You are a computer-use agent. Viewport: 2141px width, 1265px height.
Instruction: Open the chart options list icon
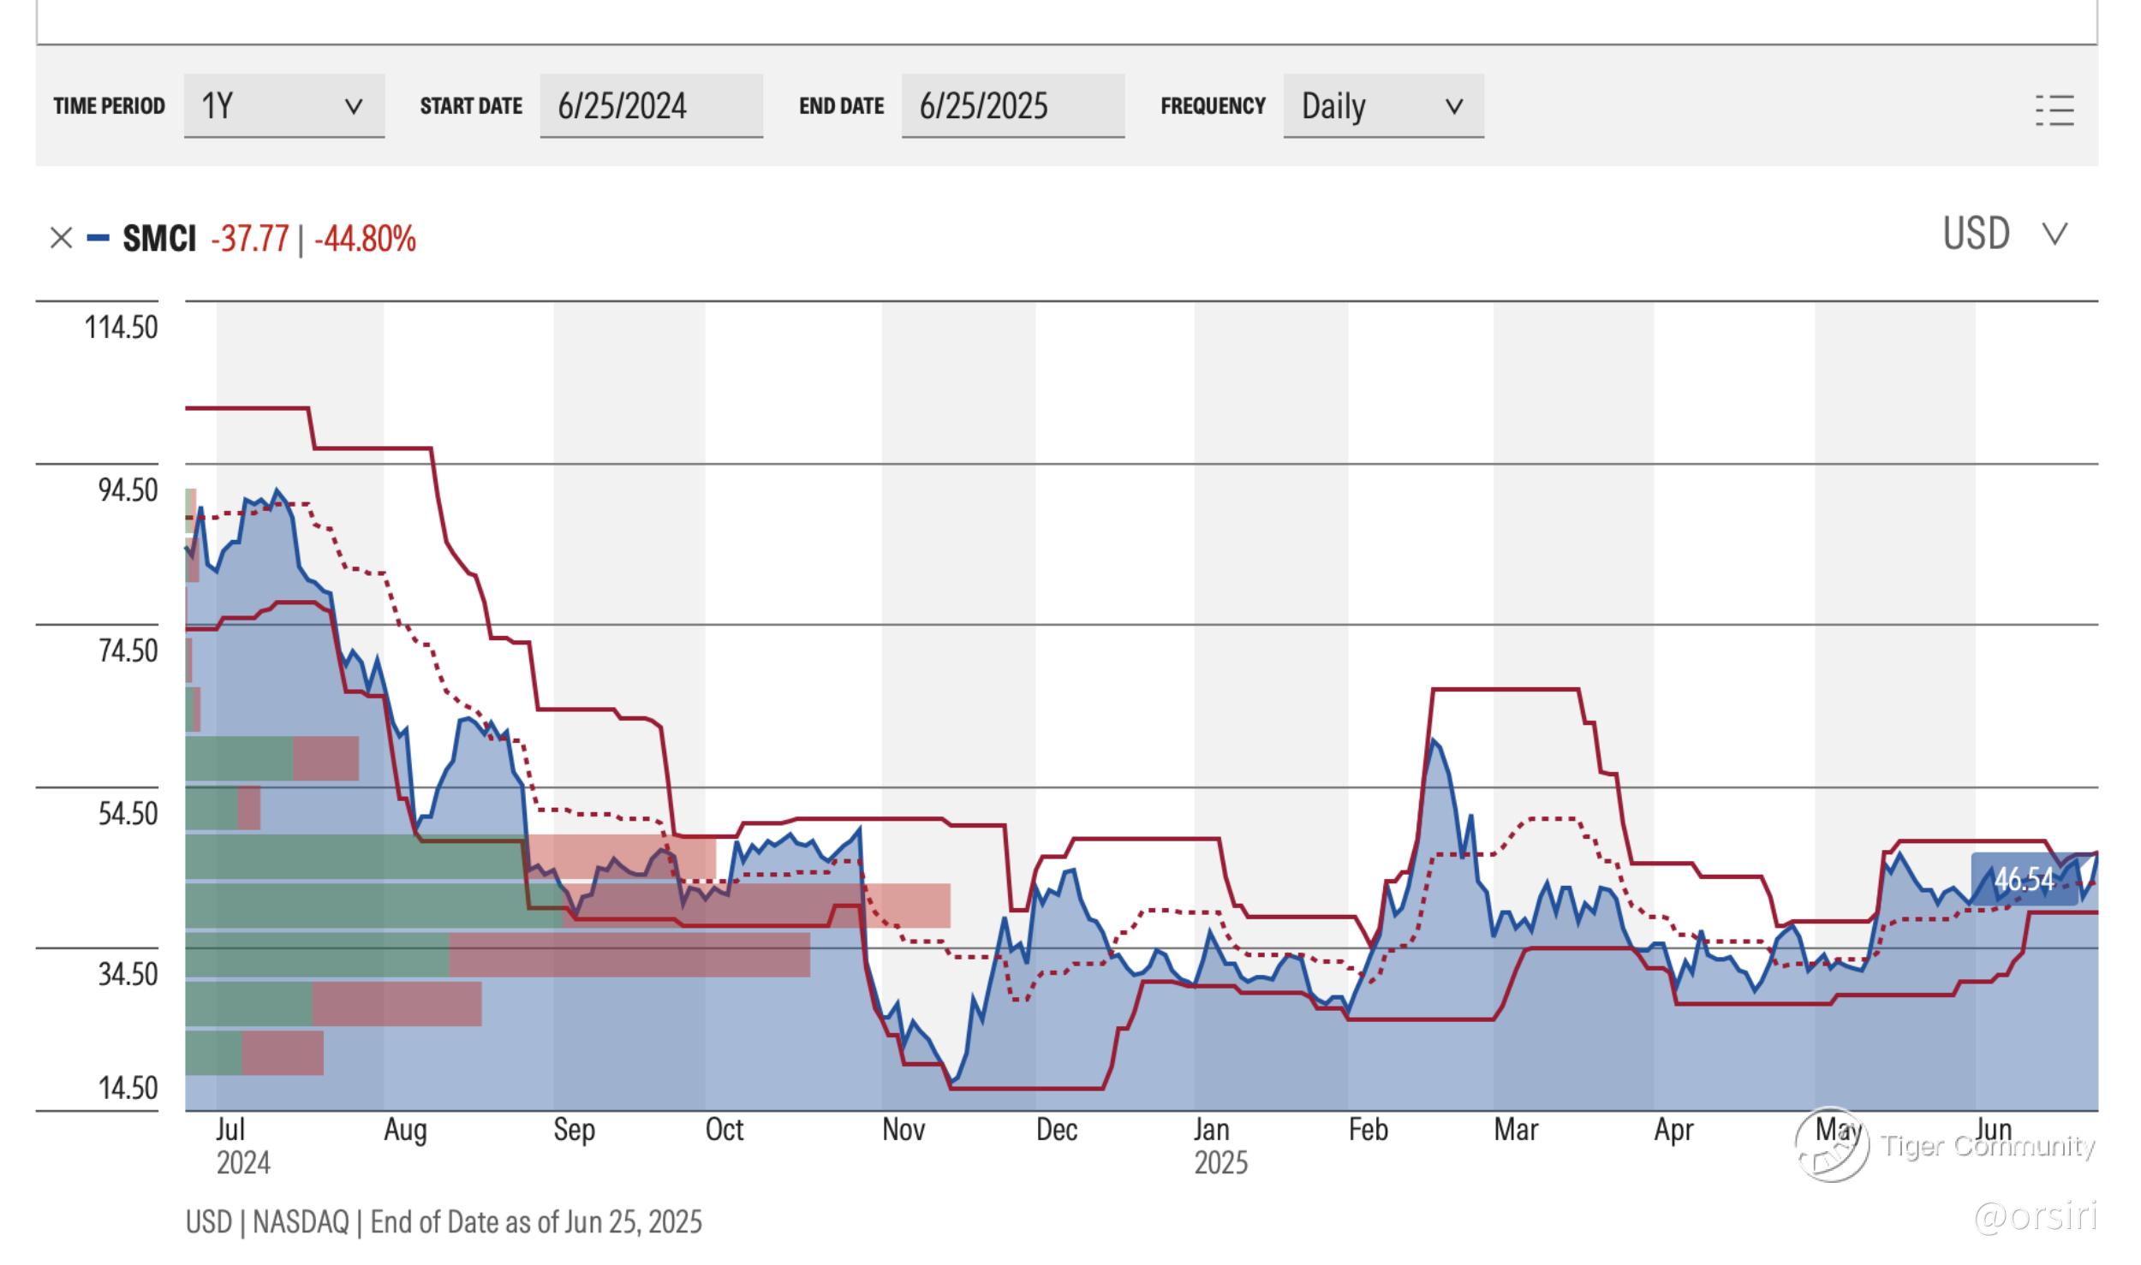pyautogui.click(x=2055, y=110)
